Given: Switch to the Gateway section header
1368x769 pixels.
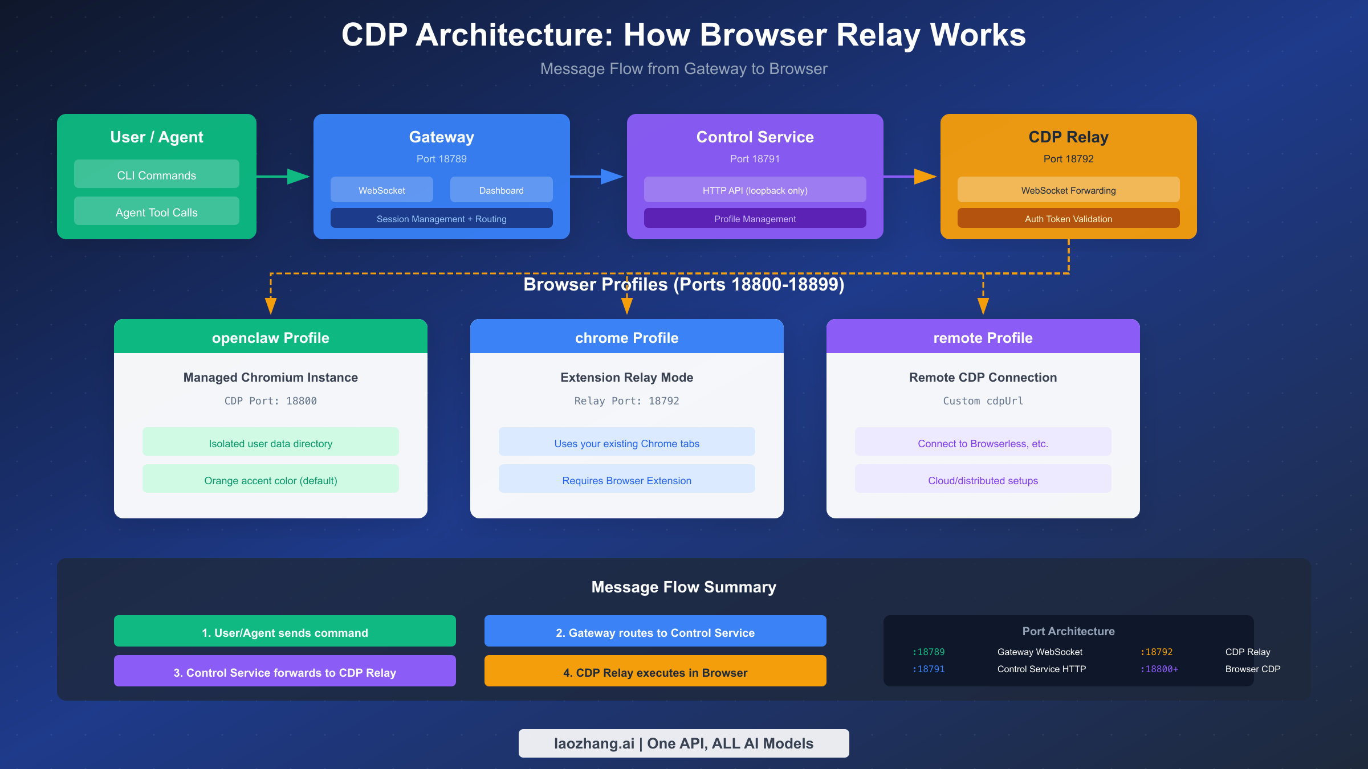Looking at the screenshot, I should point(441,137).
